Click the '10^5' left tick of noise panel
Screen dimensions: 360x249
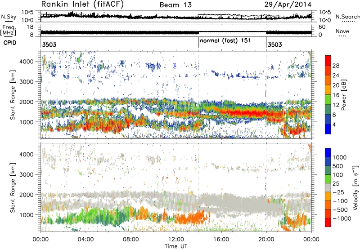(x=27, y=12)
